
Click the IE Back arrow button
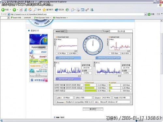pyautogui.click(x=3, y=10)
